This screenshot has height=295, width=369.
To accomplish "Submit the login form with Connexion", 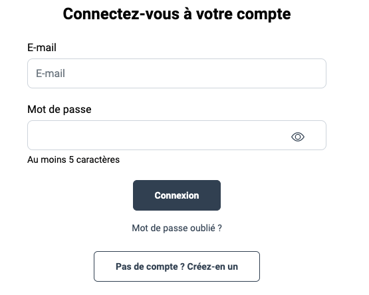I will coord(177,195).
